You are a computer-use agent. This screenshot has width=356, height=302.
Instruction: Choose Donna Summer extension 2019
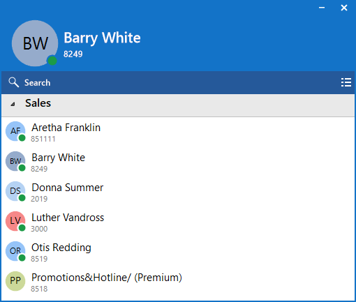coord(39,199)
